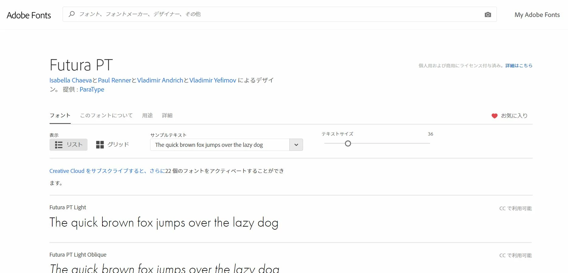Open designer Vladimir Andrich link

(160, 80)
